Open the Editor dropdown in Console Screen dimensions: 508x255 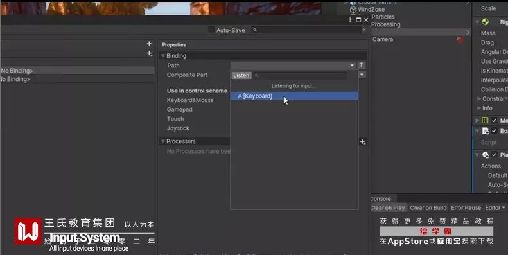tap(495, 207)
